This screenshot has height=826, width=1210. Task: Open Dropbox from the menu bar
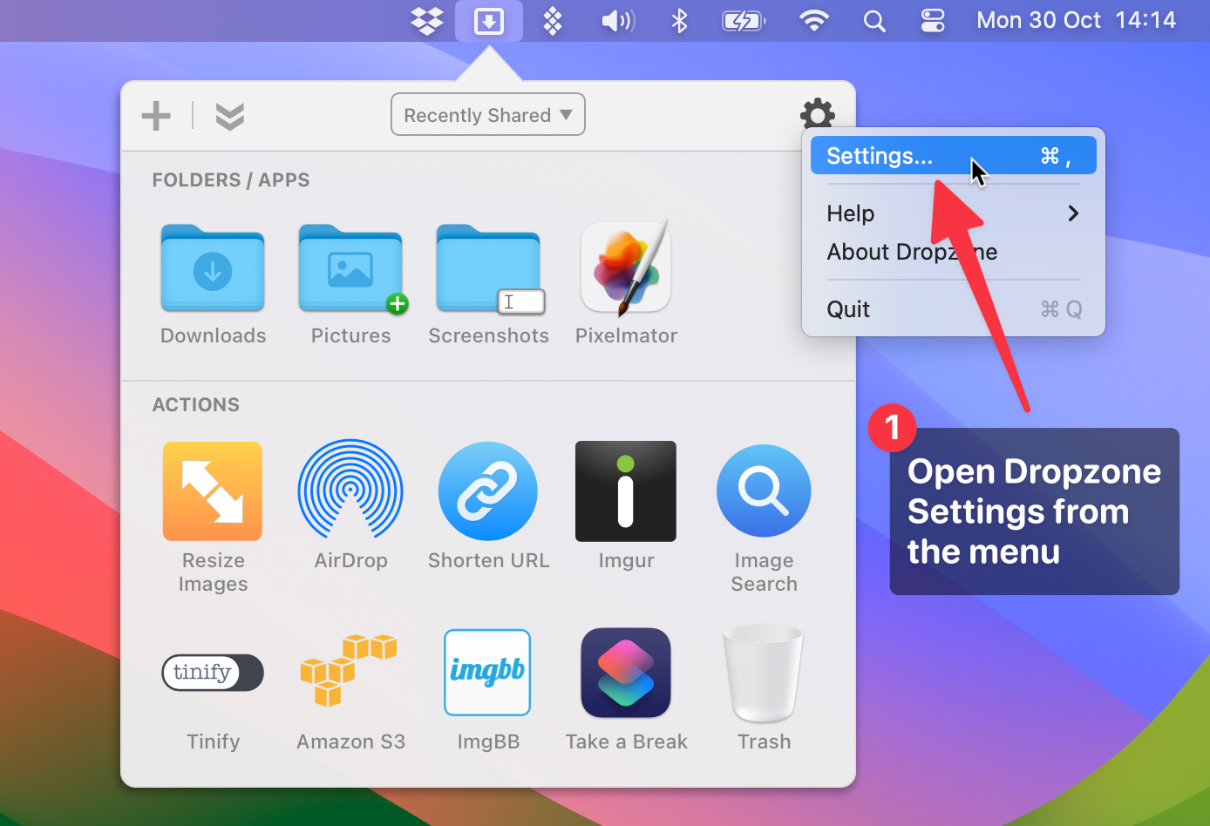coord(427,21)
